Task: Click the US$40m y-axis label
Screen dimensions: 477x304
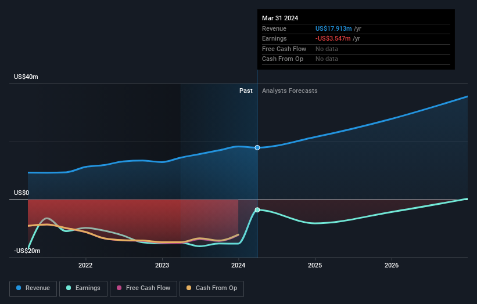Action: coord(26,77)
